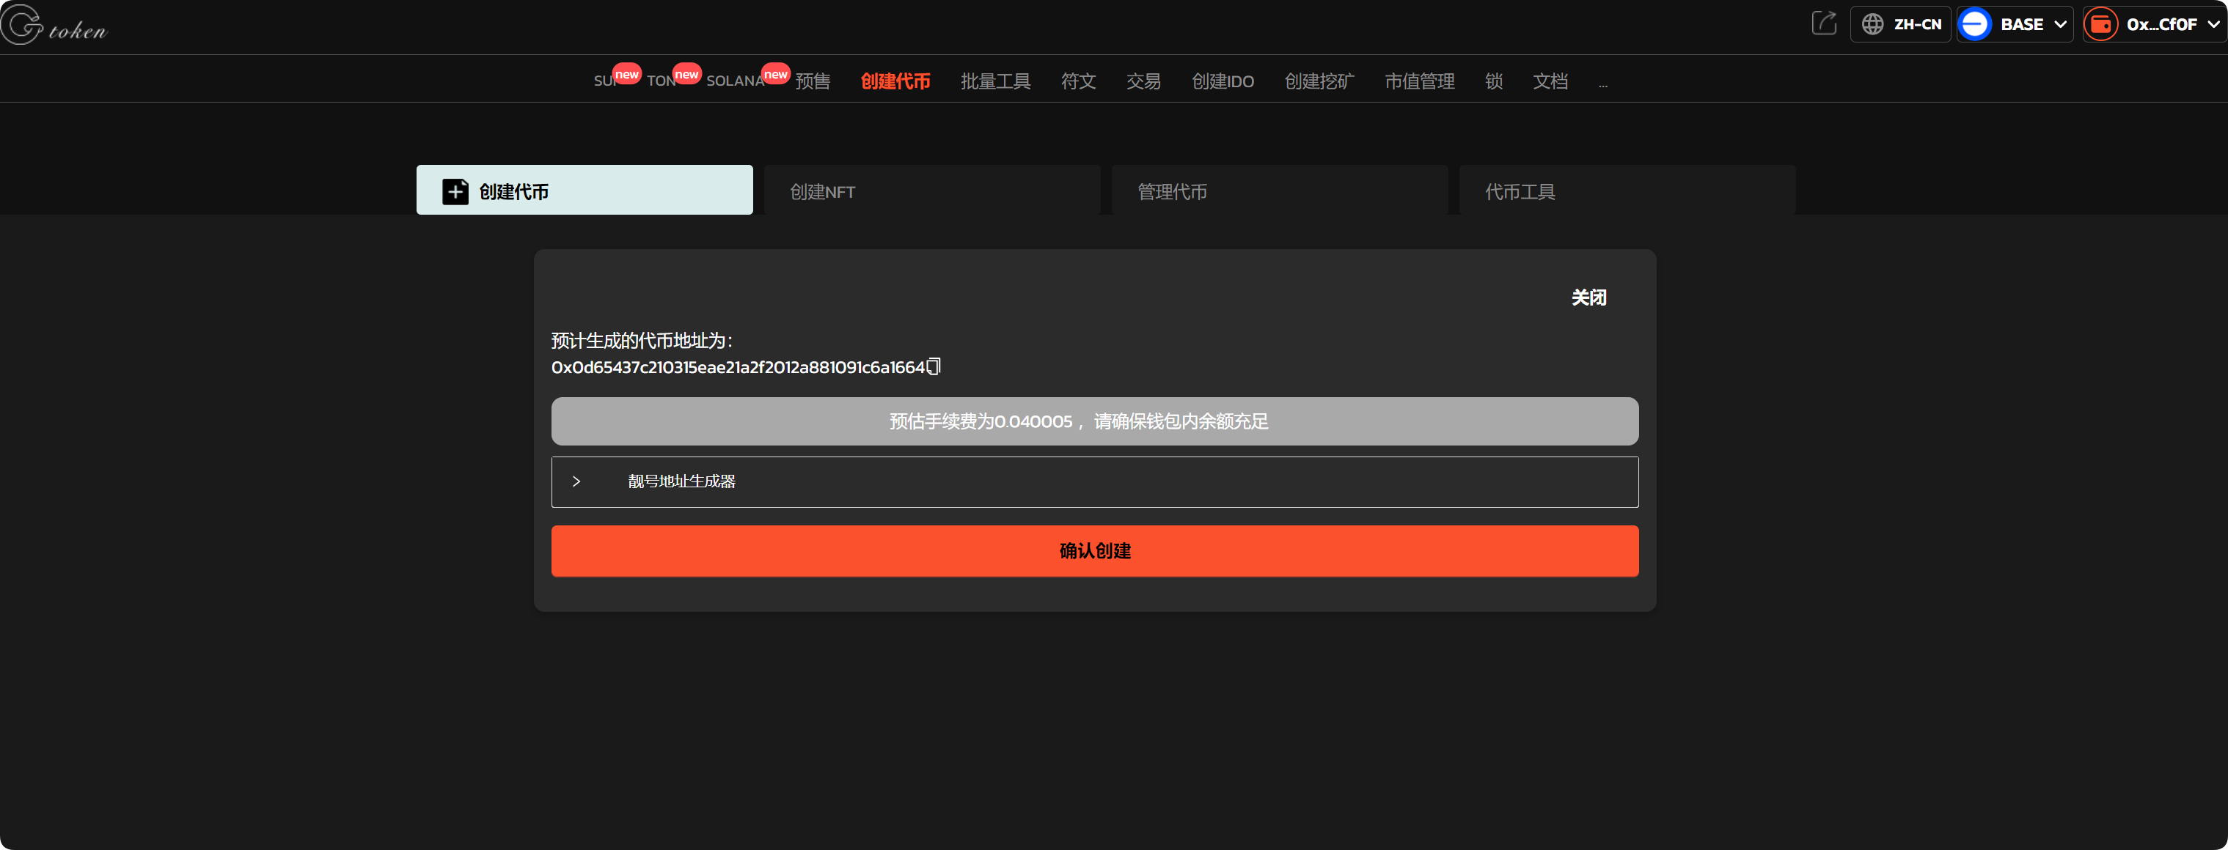Open the 代币工具 tab
The height and width of the screenshot is (850, 2228).
(x=1626, y=191)
